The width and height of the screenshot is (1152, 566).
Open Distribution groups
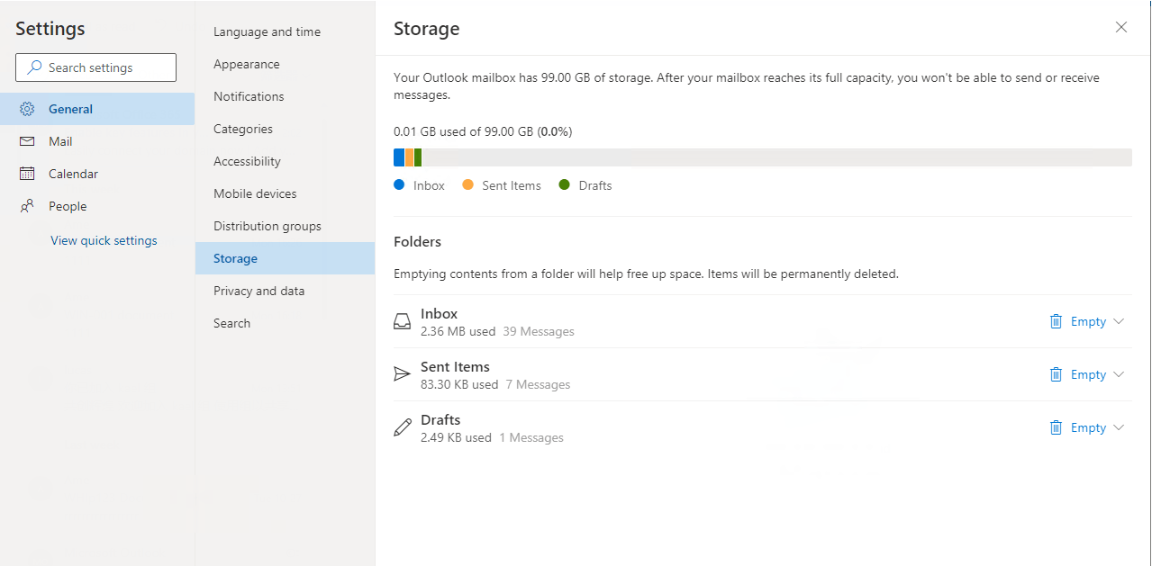(x=285, y=226)
